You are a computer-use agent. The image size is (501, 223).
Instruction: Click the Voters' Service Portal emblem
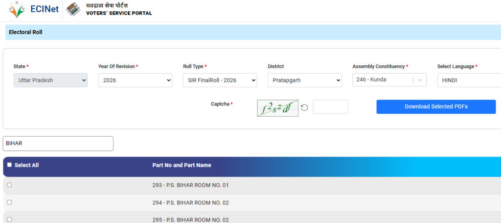tap(73, 10)
